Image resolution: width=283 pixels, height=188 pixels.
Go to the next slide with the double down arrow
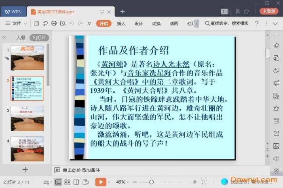(268, 156)
